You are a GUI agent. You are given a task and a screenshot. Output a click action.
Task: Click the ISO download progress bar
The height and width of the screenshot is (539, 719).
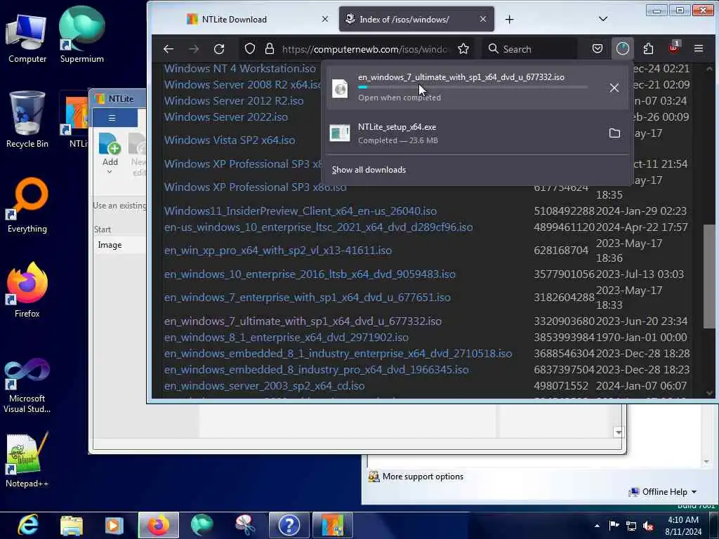tap(473, 87)
